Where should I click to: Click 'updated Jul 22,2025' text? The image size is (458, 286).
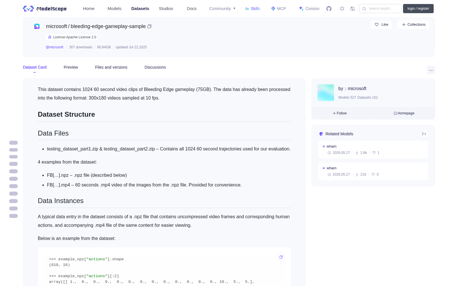click(x=131, y=47)
